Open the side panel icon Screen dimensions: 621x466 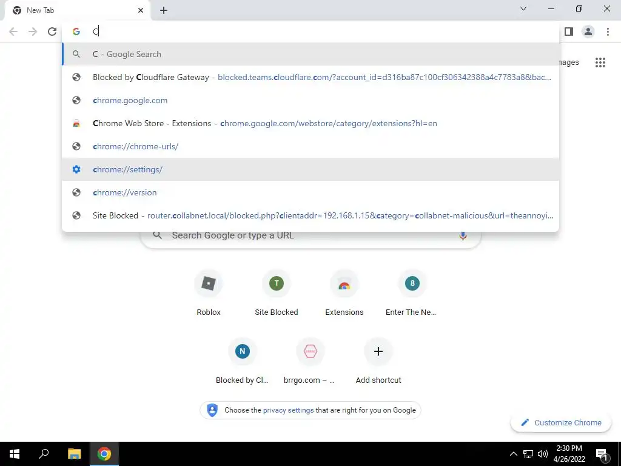pyautogui.click(x=569, y=32)
